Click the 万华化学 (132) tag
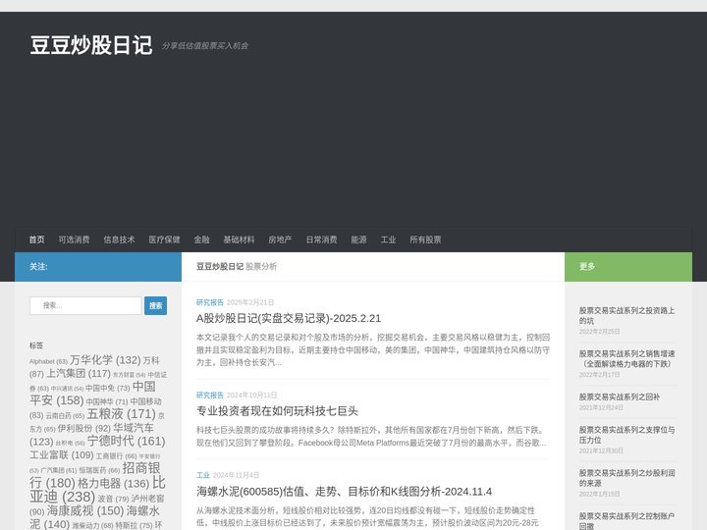This screenshot has width=707, height=530. pyautogui.click(x=105, y=360)
